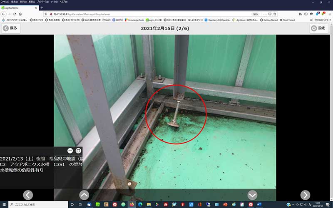Go to the previous photo with left arrow
The width and height of the screenshot is (333, 208).
point(28,195)
